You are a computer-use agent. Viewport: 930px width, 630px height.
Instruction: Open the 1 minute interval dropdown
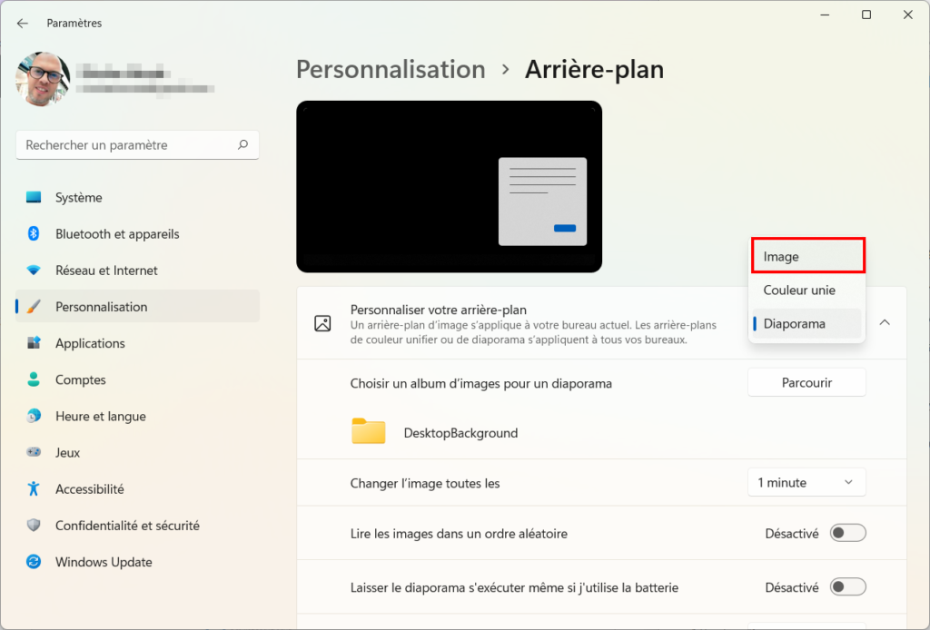click(x=806, y=482)
